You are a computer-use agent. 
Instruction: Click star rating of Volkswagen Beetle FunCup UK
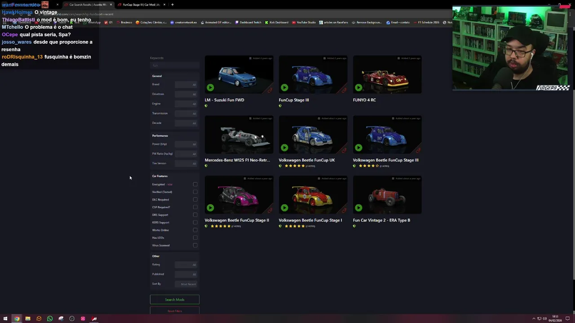click(294, 166)
